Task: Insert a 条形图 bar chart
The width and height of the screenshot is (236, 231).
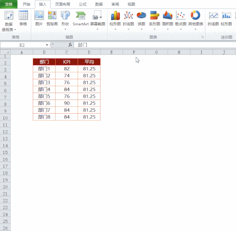Action: click(154, 16)
